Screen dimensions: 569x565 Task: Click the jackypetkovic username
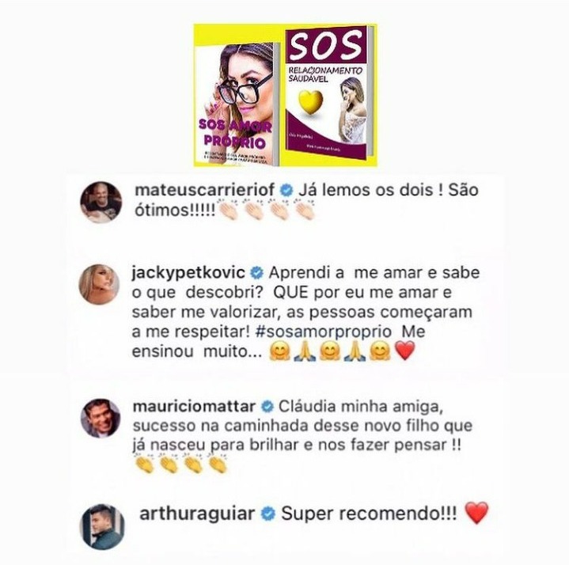pos(188,273)
